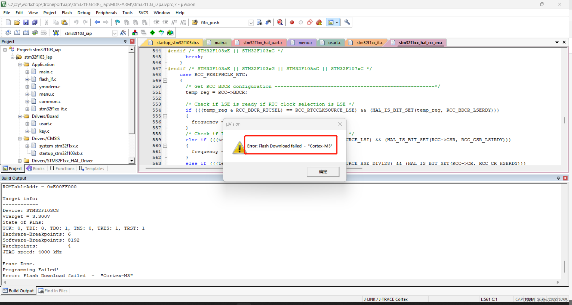Open the Flash menu
Image resolution: width=572 pixels, height=305 pixels.
67,13
